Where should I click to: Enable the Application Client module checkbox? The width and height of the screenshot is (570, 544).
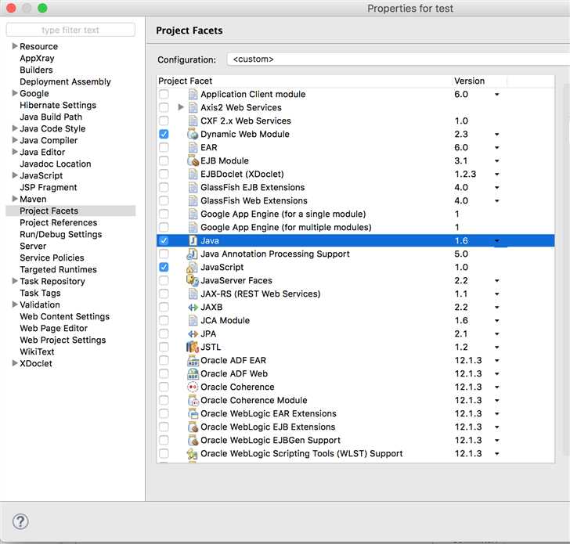164,95
